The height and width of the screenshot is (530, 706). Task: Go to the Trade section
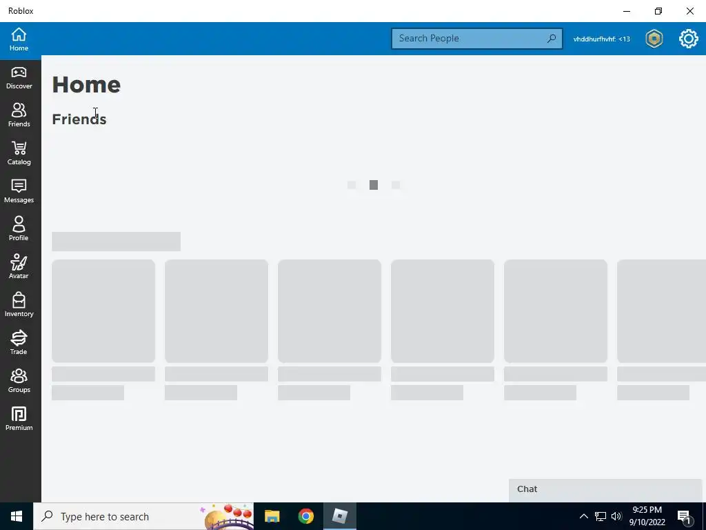tap(19, 343)
